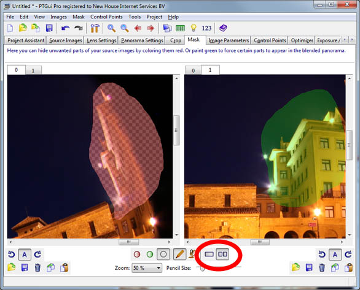Viewport: 360px width, 290px height.
Task: Undo the last action in the top toolbar
Action: click(66, 28)
